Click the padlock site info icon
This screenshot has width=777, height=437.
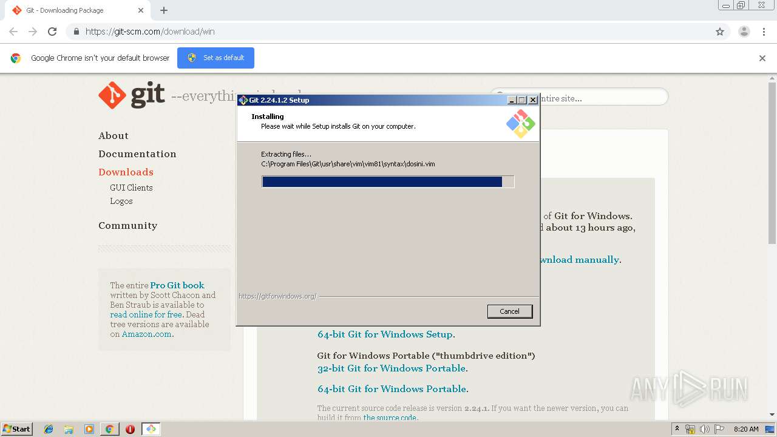pos(76,32)
